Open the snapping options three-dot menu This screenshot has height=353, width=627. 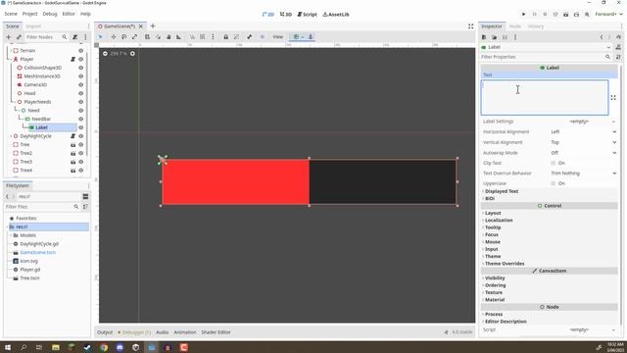click(213, 37)
